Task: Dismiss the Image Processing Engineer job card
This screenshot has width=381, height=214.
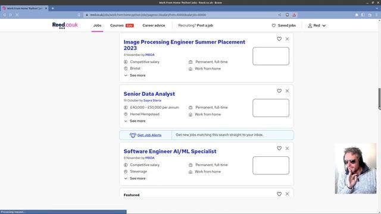Action: click(287, 39)
